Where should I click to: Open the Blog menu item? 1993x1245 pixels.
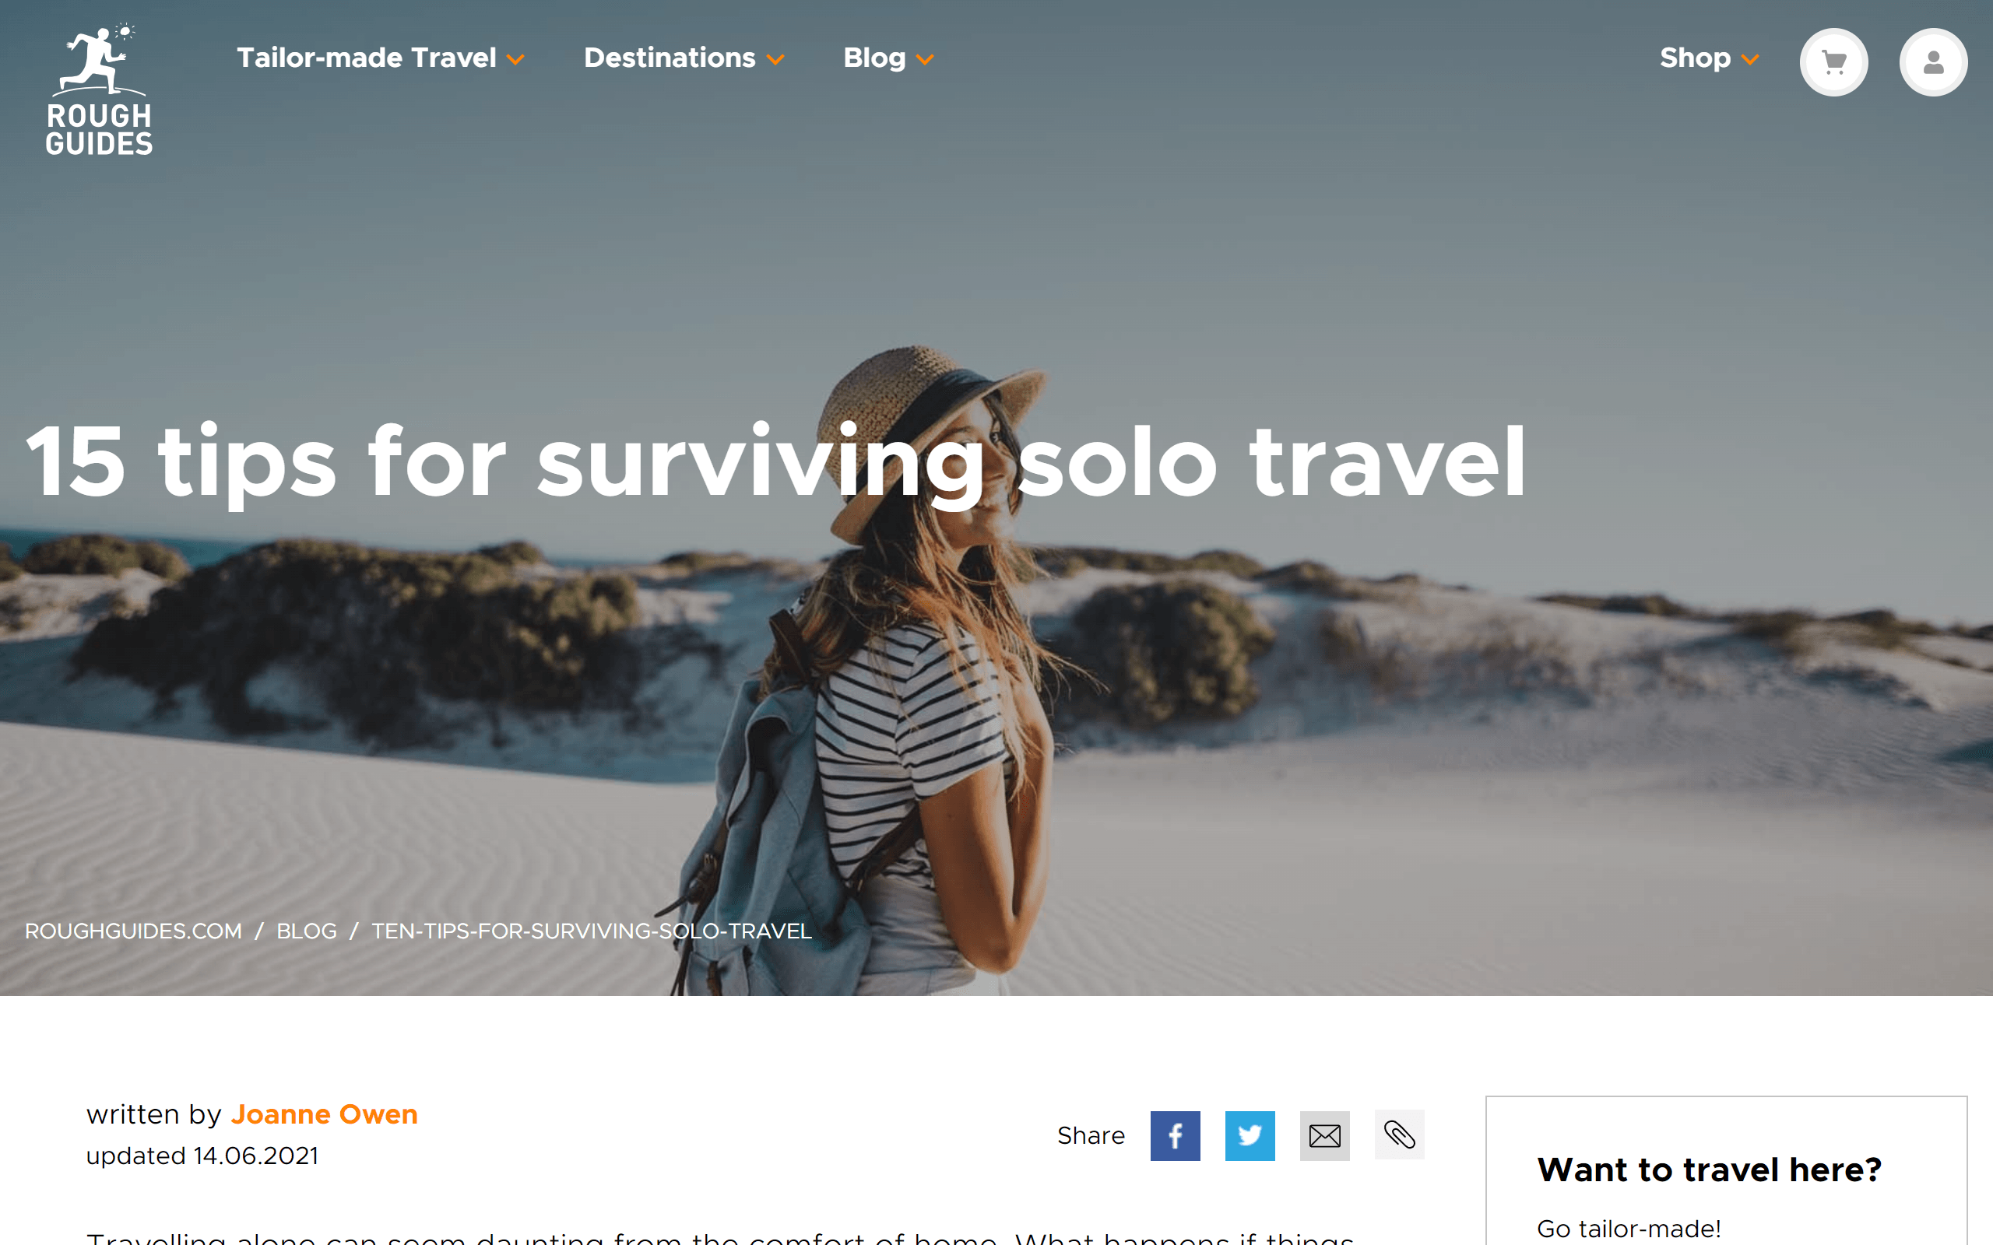[x=873, y=58]
